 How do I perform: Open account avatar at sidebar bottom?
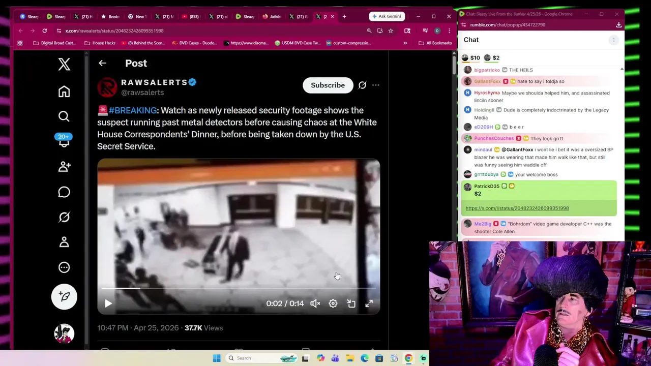(64, 333)
